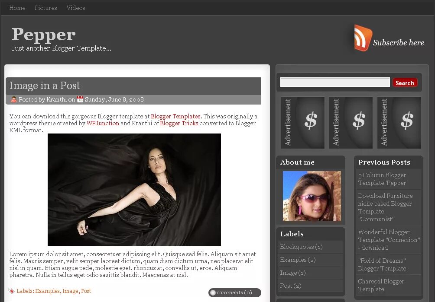
Task: Click the third Advertisement banner
Action: tap(399, 123)
